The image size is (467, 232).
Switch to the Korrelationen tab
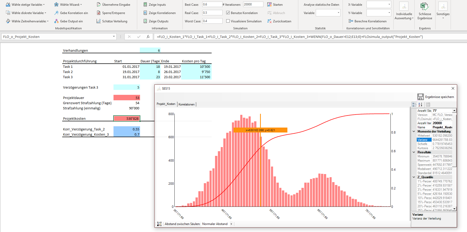point(186,104)
